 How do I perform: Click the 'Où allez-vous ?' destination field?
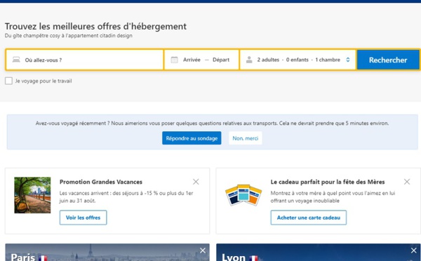tap(85, 60)
